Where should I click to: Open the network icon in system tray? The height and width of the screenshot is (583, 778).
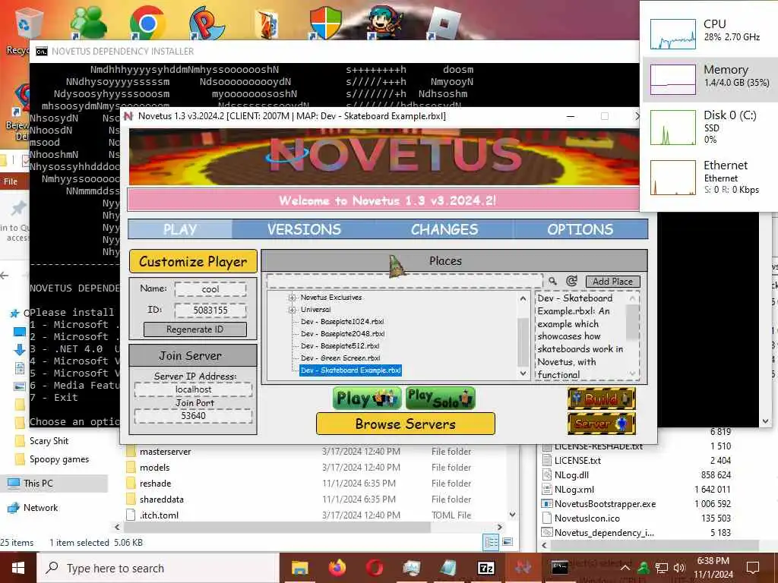click(x=662, y=568)
